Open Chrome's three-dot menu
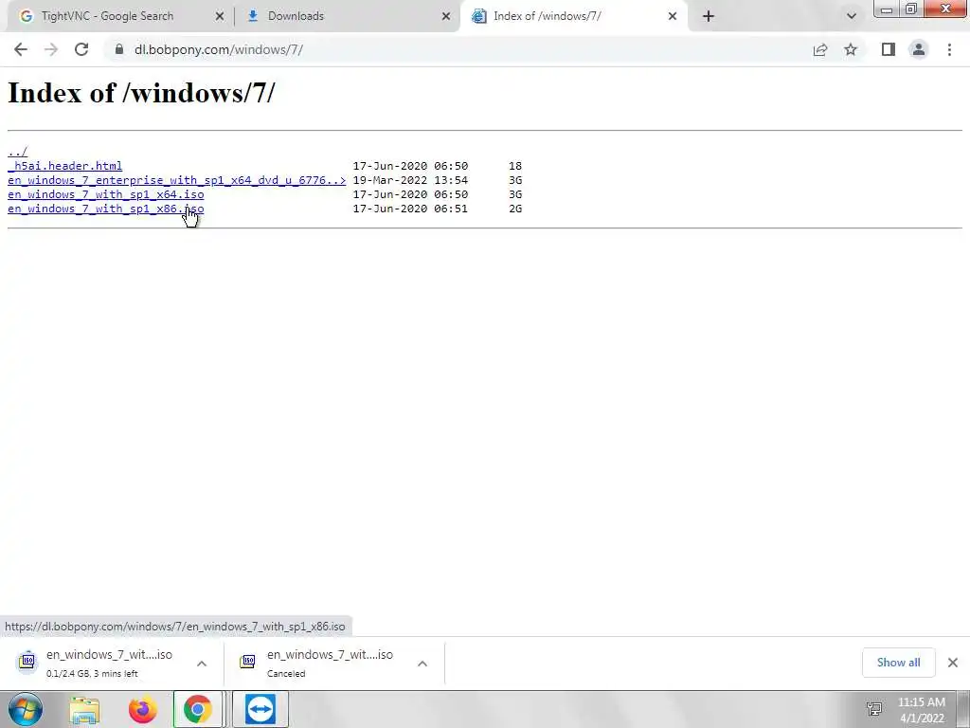 tap(949, 49)
